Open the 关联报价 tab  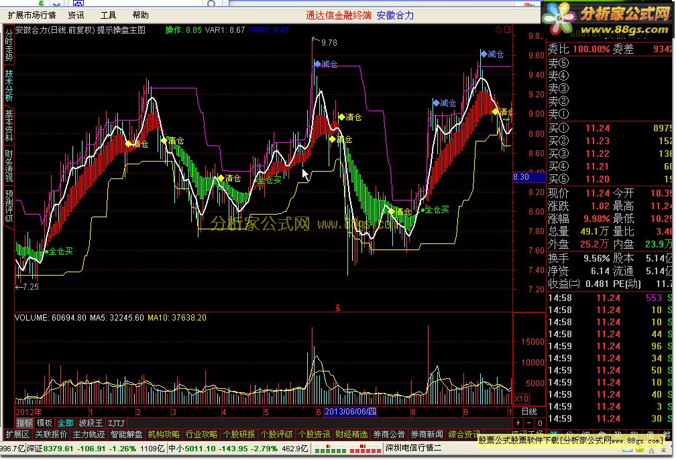click(x=51, y=434)
